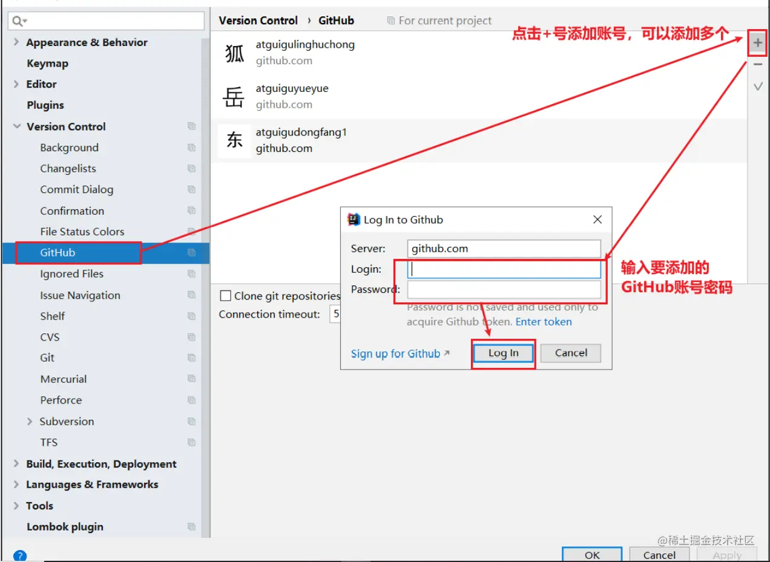Click the help question mark icon
Viewport: 770px width, 562px height.
[19, 556]
